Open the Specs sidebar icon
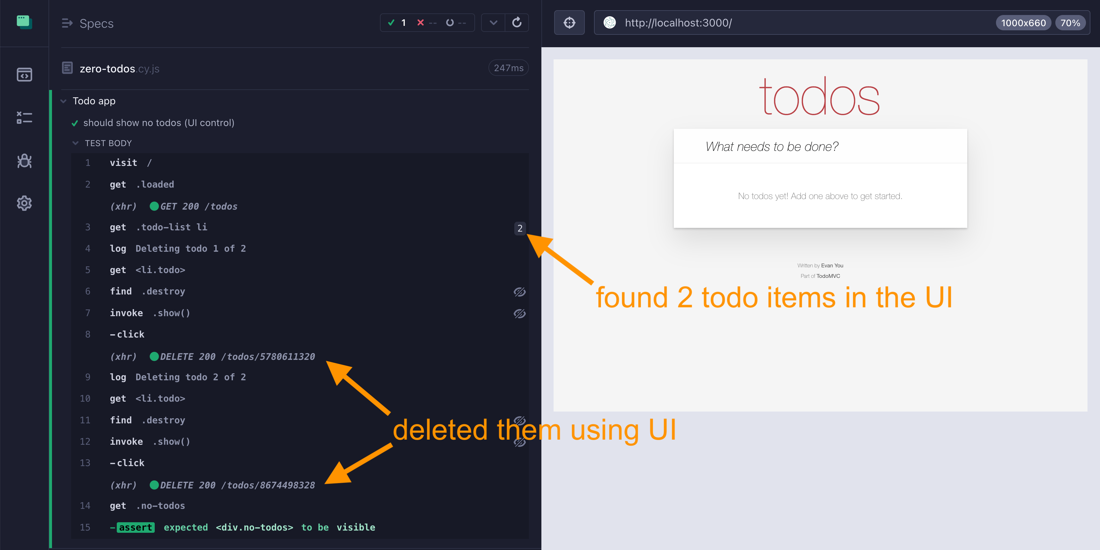1100x550 pixels. (x=24, y=75)
